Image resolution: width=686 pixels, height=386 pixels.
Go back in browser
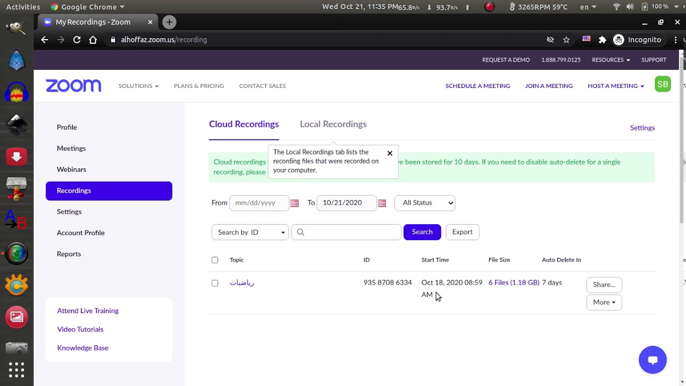(x=44, y=40)
